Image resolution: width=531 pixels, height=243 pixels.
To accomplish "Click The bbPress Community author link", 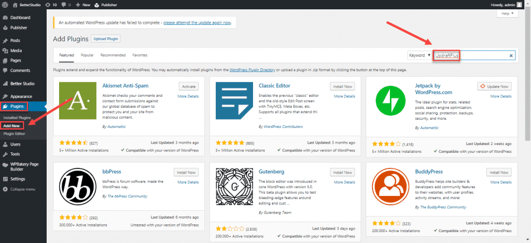I will [127, 196].
